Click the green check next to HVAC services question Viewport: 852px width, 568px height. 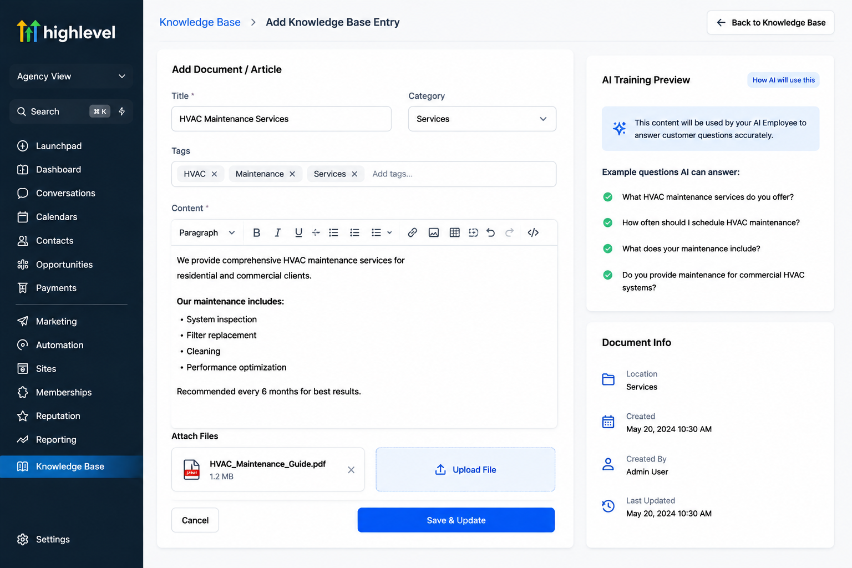[x=608, y=197]
